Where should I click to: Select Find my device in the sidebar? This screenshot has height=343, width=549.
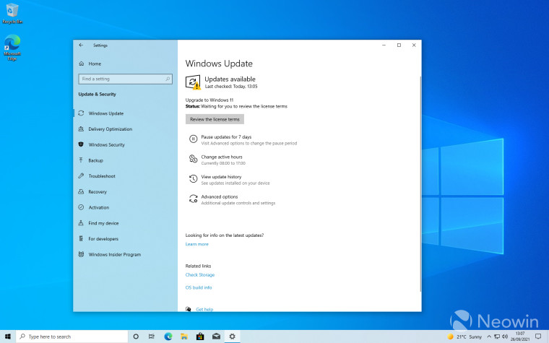[x=103, y=223]
